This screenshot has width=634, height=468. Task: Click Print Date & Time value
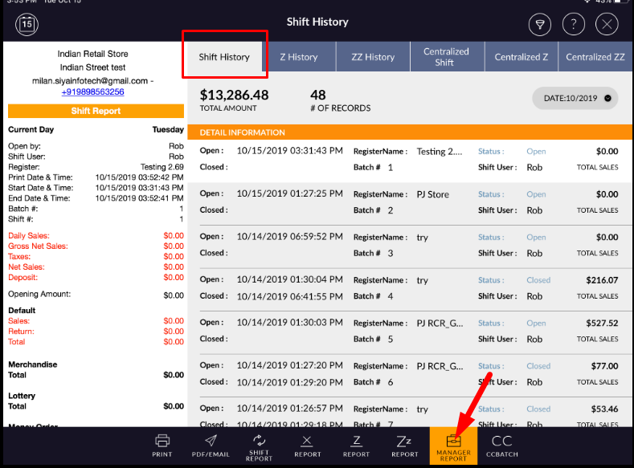[x=139, y=177]
